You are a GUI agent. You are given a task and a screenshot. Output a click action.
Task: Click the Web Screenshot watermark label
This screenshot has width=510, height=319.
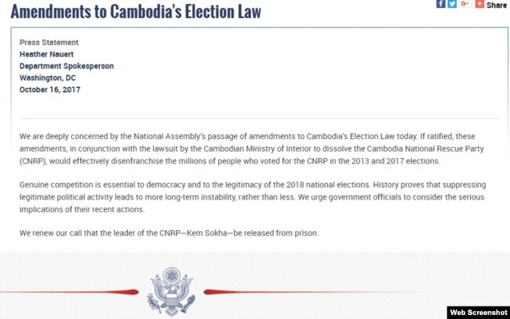(478, 313)
